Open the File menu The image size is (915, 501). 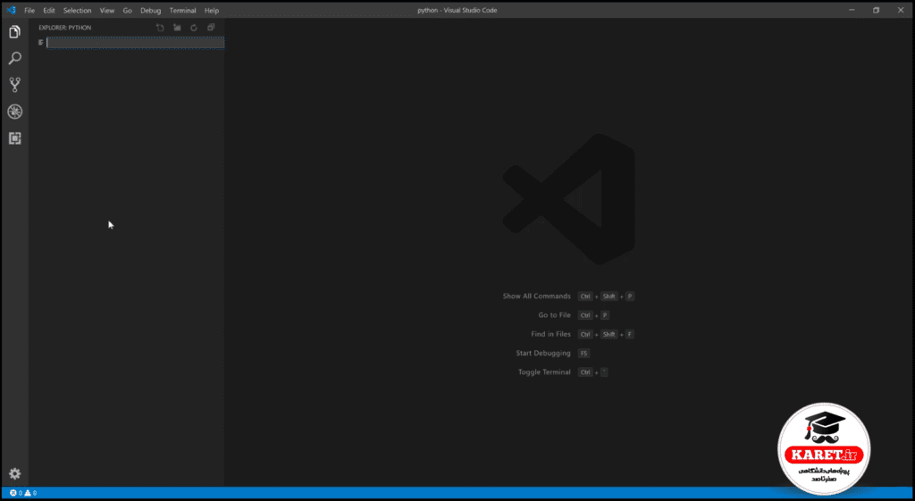[x=29, y=11]
